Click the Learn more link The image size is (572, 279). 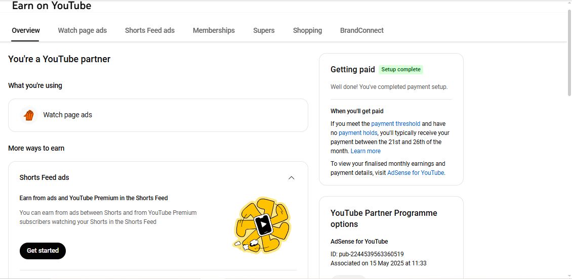tap(365, 151)
